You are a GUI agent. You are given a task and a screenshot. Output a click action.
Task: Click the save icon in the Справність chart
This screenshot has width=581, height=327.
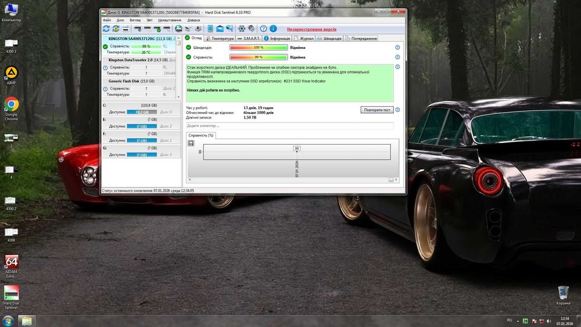(191, 143)
